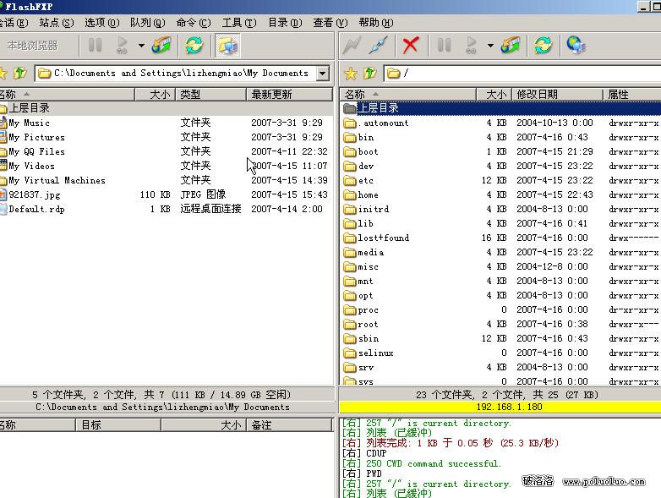Click the right pane transfer queue icon
This screenshot has width=661, height=498.
(511, 45)
